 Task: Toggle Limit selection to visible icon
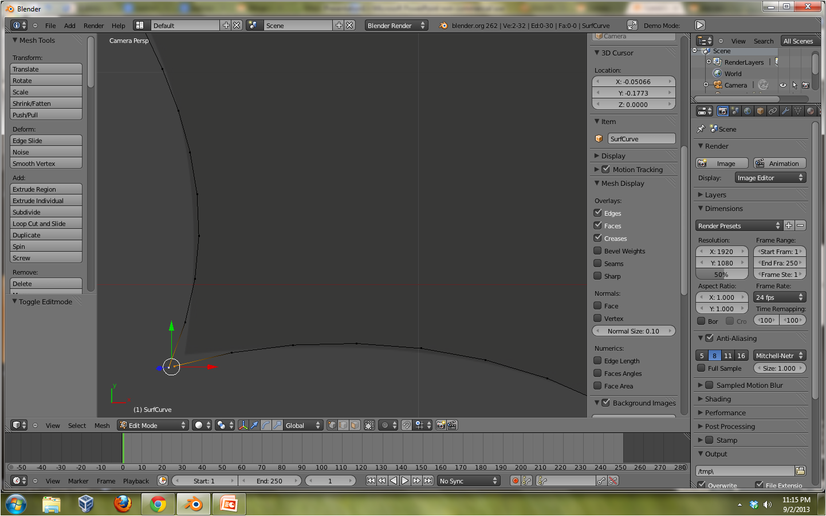(x=369, y=425)
